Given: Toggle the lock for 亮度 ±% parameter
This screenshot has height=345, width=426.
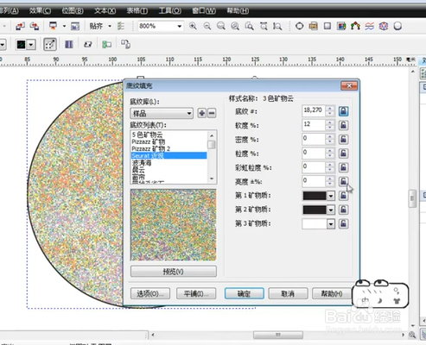Looking at the screenshot, I should coord(343,181).
